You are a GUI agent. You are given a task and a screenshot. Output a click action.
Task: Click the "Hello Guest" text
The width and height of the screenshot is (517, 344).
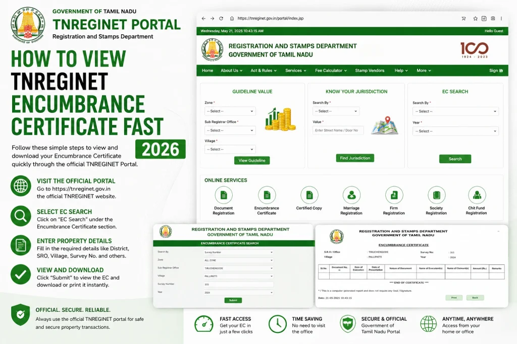pos(494,31)
